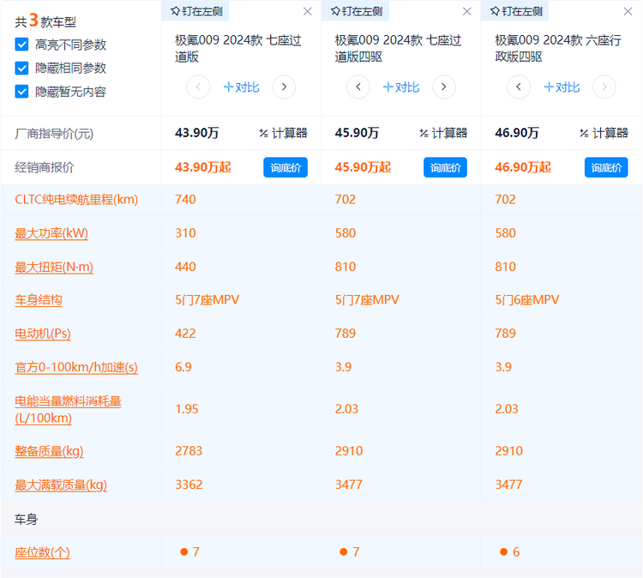Uncheck 高亮不同参数 checkbox
643x578 pixels.
point(21,45)
